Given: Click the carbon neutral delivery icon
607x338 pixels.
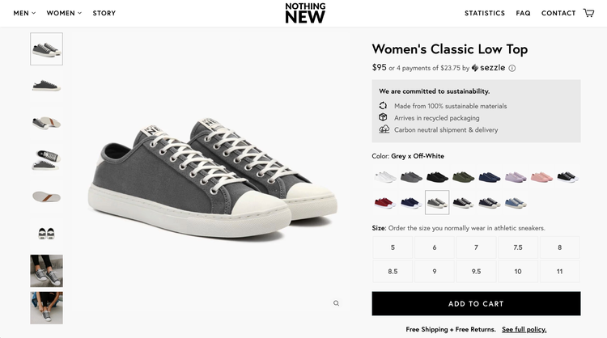Looking at the screenshot, I should point(384,129).
